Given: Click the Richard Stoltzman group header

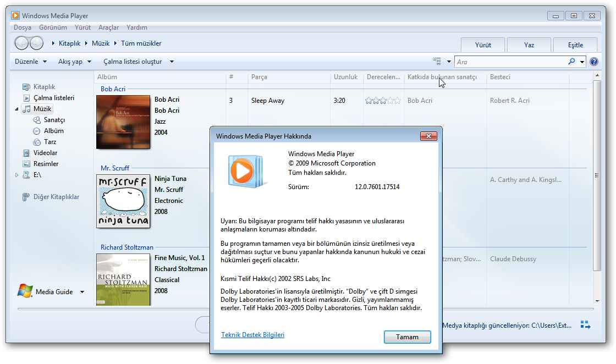Looking at the screenshot, I should 127,247.
